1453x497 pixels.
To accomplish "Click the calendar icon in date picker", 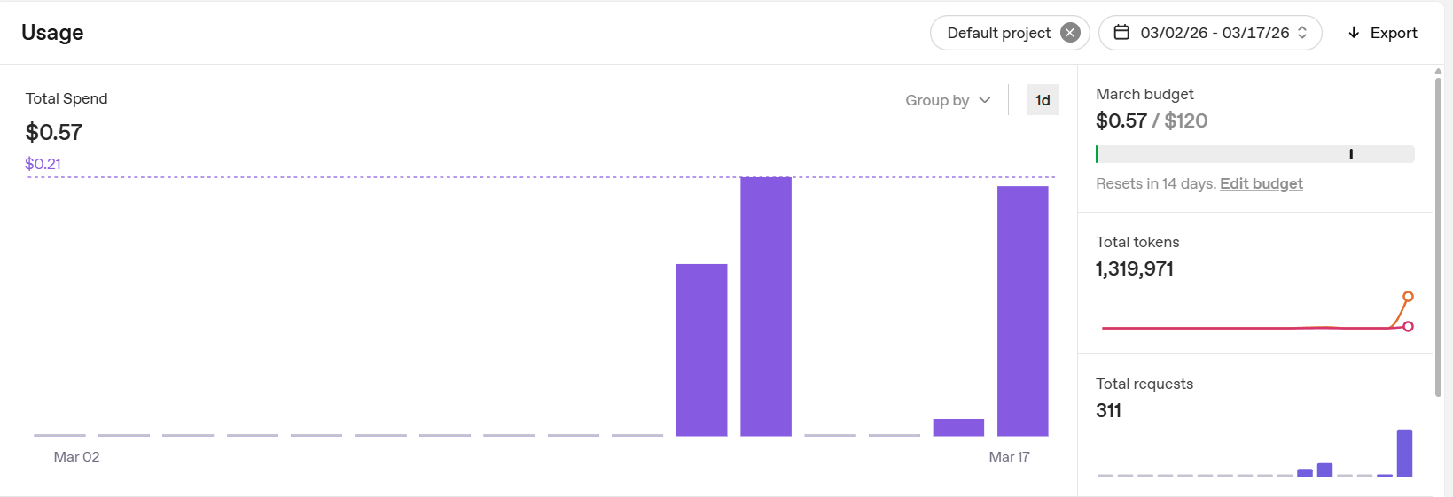I will tap(1121, 33).
